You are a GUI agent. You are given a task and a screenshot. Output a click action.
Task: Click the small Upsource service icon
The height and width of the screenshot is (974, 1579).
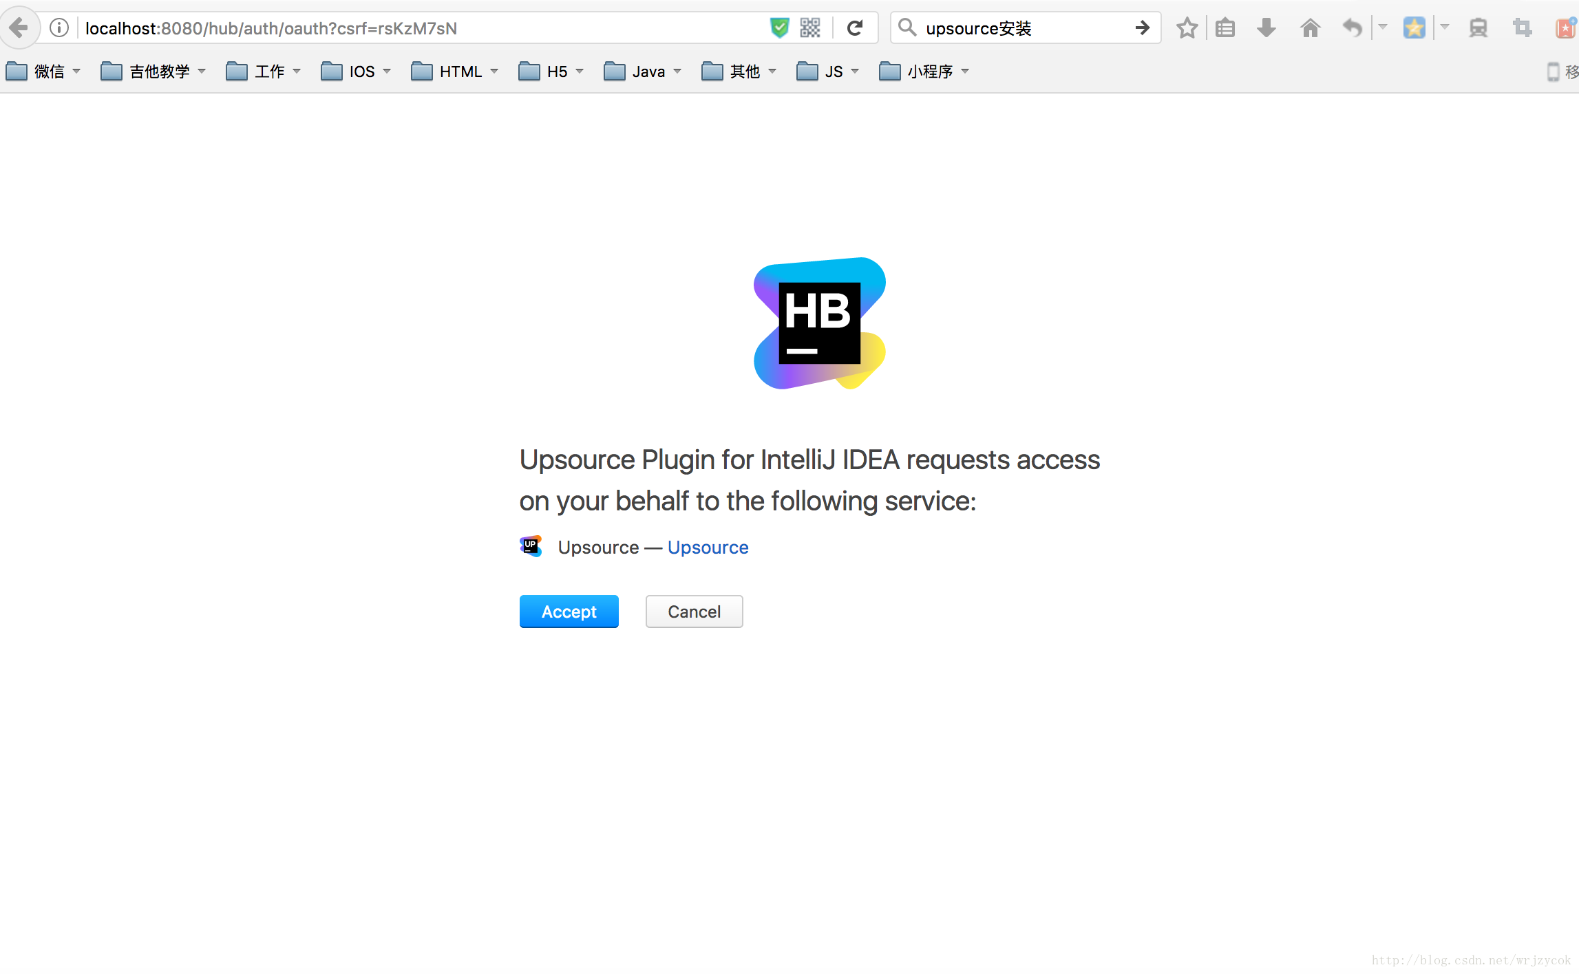pyautogui.click(x=531, y=547)
